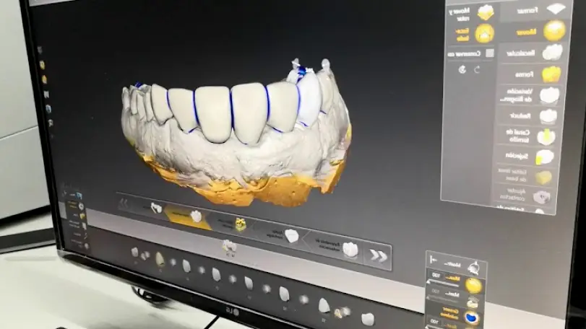Click the pin icon in the display panel
This screenshot has width=586, height=329.
434,259
